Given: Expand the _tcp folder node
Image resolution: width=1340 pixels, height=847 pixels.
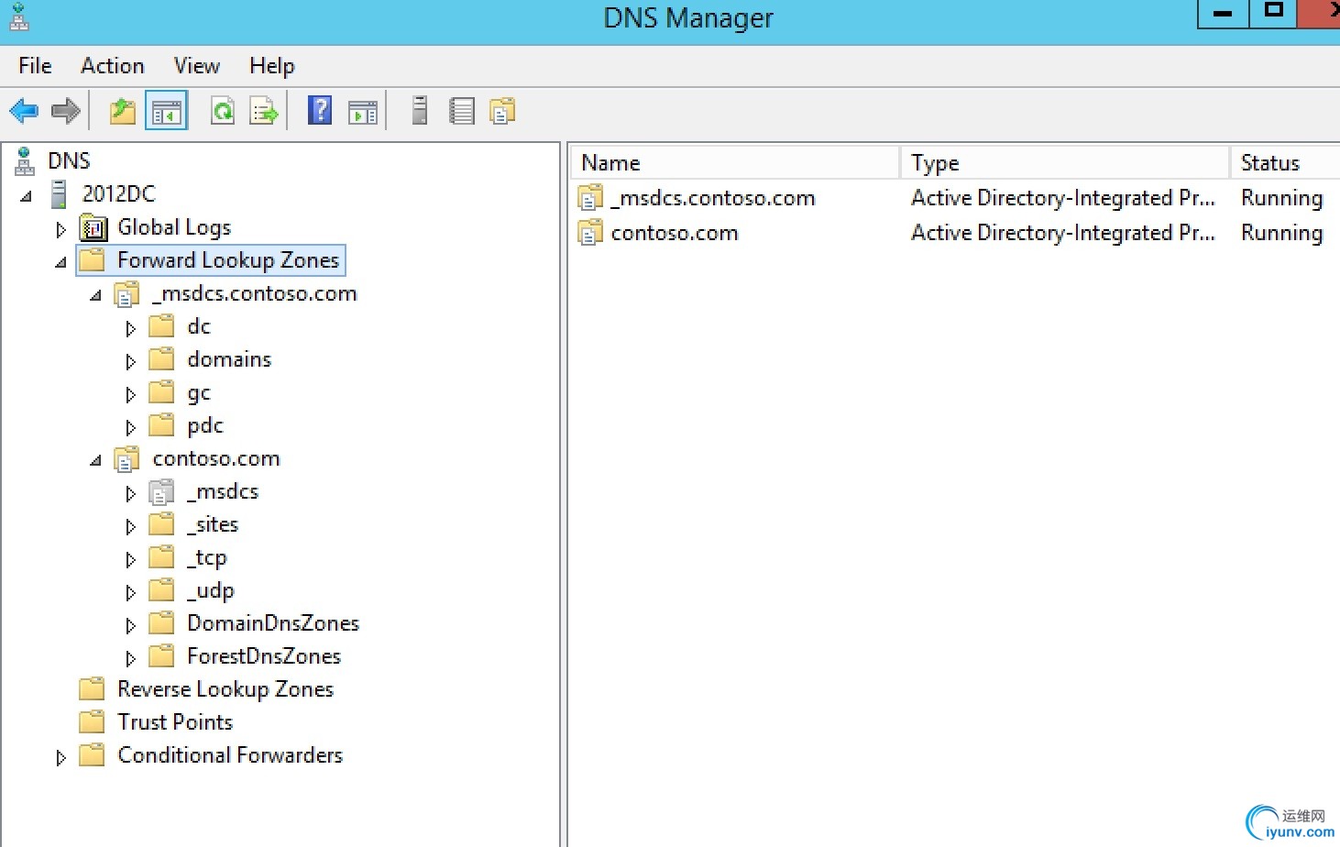Looking at the screenshot, I should (x=130, y=559).
